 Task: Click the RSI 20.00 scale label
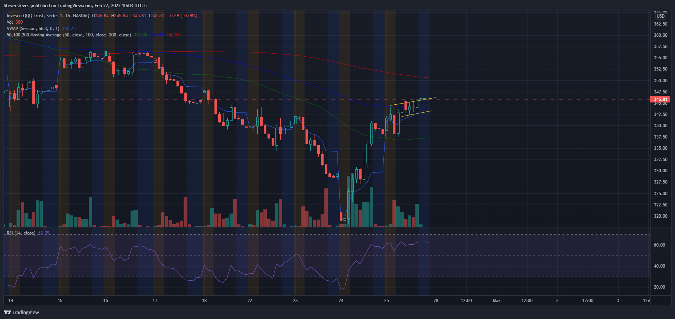[x=660, y=287]
